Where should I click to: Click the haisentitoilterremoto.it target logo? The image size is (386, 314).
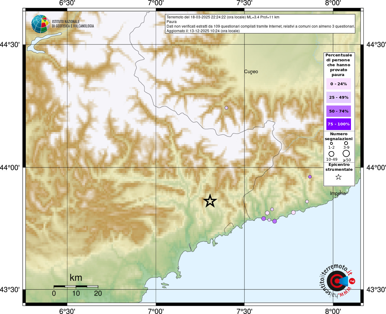tap(337, 281)
